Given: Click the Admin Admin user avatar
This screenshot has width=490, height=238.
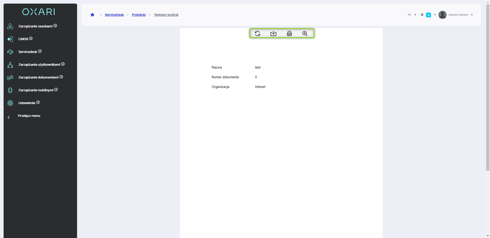Looking at the screenshot, I should click(442, 15).
